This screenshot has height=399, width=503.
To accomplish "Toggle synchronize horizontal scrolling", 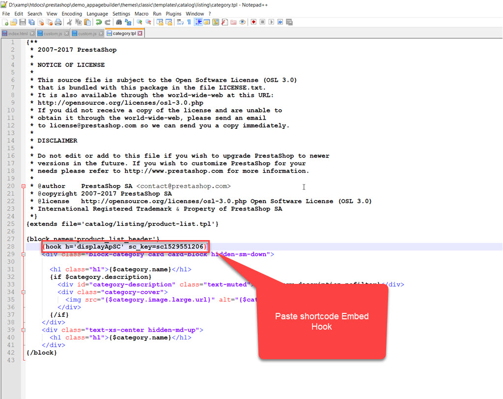I will click(169, 22).
